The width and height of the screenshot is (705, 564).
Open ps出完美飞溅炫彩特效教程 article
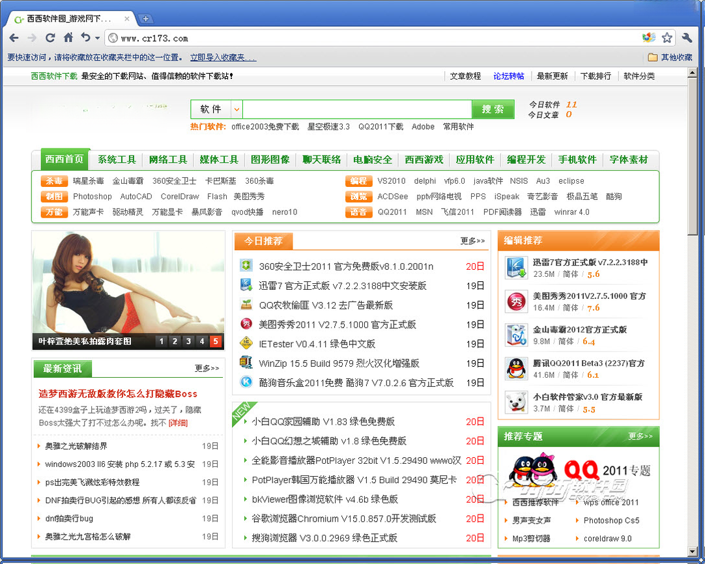click(92, 482)
